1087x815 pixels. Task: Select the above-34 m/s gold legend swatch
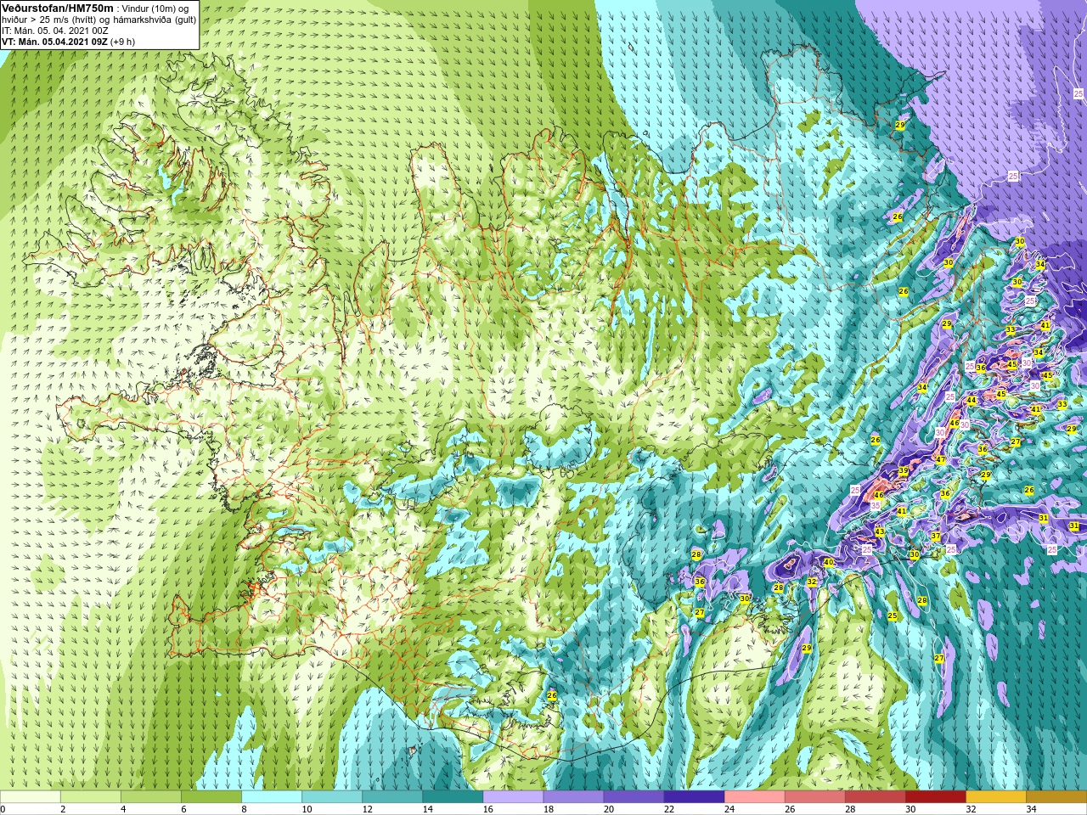point(1056,797)
